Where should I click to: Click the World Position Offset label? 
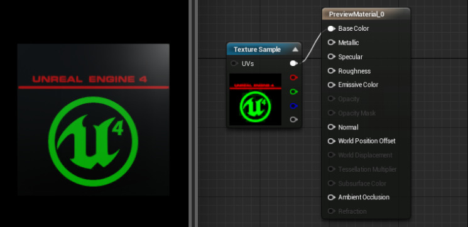coord(366,141)
